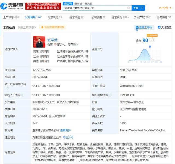The image size is (175, 164).
Task: Click 附近公司 link in 注册地址 row
Action: (68, 137)
